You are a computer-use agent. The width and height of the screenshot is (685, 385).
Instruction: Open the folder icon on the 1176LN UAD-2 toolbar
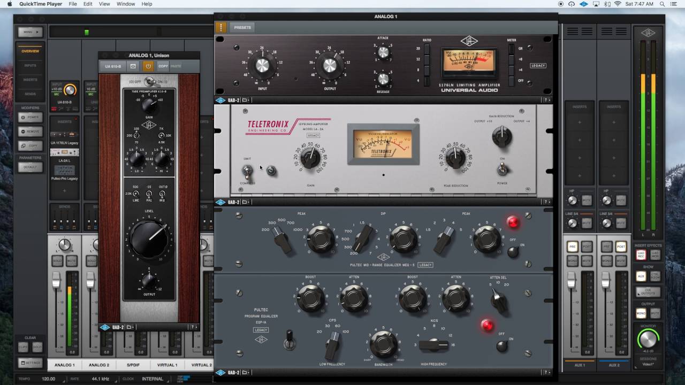(246, 100)
